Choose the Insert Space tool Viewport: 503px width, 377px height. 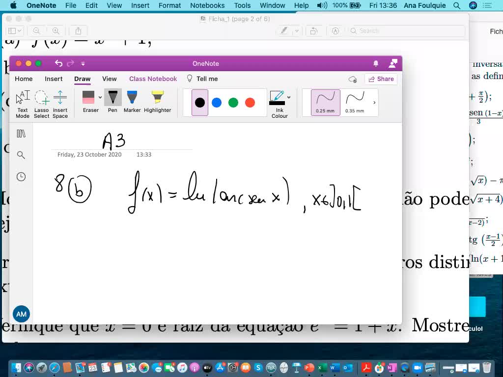coord(60,104)
